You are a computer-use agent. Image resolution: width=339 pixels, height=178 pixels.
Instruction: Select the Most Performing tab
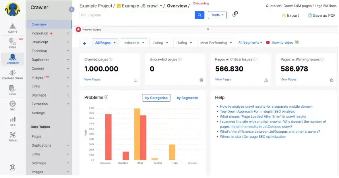216,43
